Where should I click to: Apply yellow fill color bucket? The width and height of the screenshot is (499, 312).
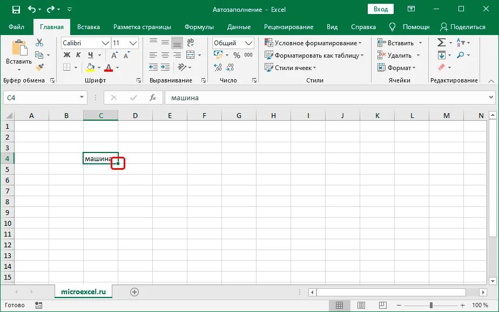[x=90, y=67]
